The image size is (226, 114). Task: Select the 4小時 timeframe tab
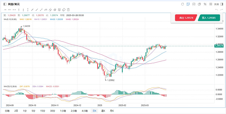click(84, 111)
